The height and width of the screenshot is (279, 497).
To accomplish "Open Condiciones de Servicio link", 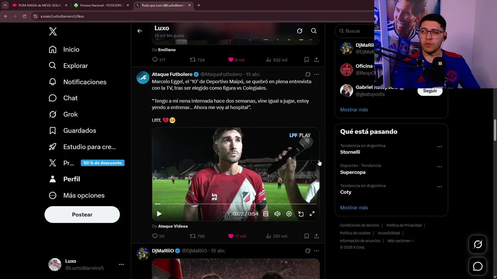I will click(x=360, y=225).
